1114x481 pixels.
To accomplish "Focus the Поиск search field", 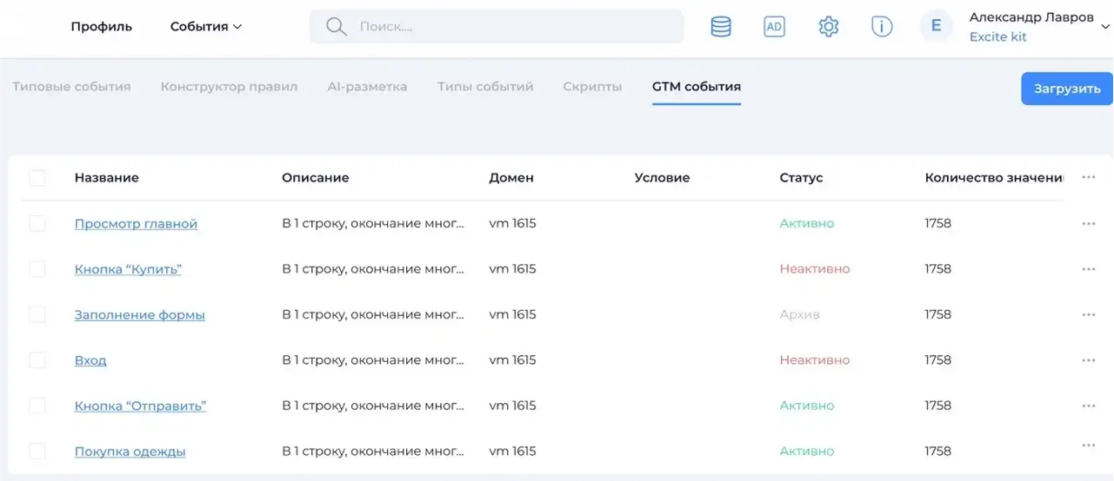I will tap(497, 27).
